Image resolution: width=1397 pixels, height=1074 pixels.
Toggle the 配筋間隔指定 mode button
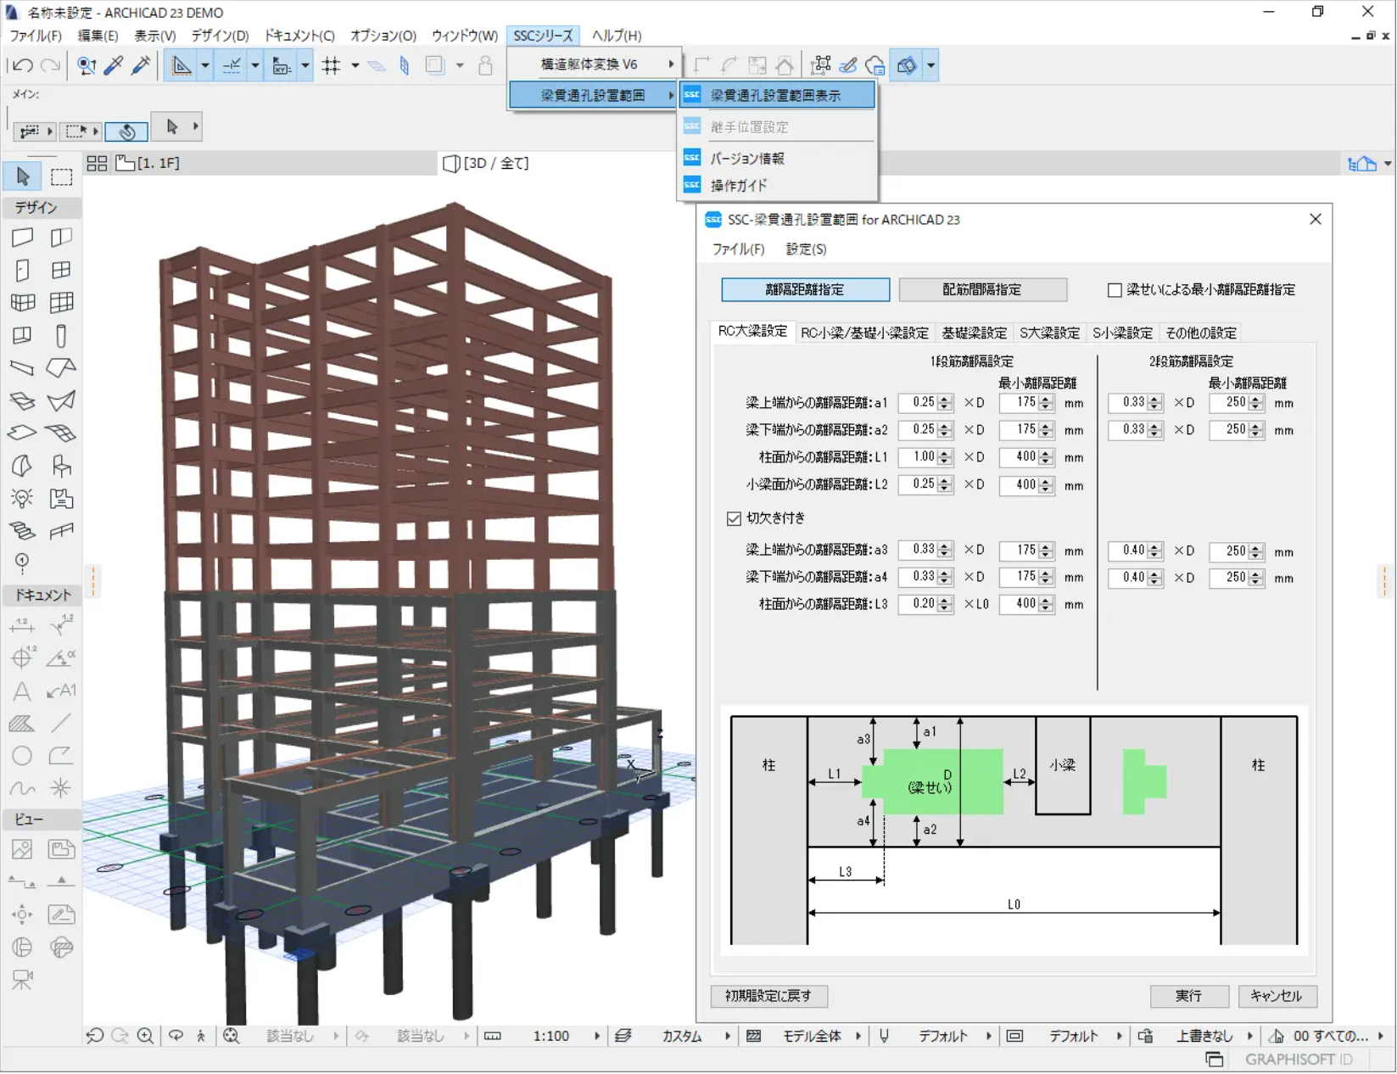click(x=982, y=290)
